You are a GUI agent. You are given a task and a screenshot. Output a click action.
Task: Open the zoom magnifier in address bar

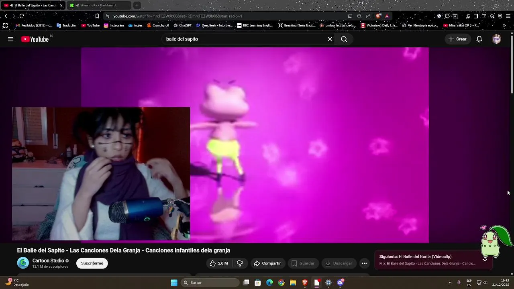point(359,16)
